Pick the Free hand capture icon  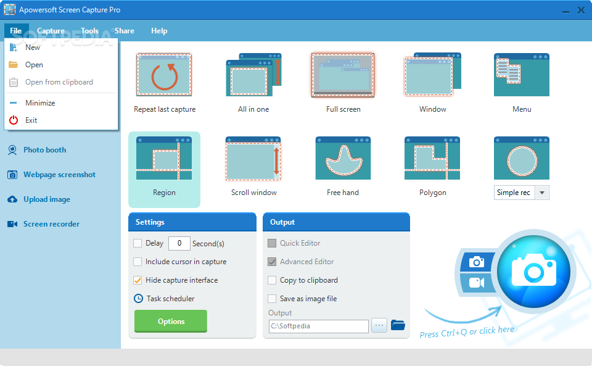(343, 158)
